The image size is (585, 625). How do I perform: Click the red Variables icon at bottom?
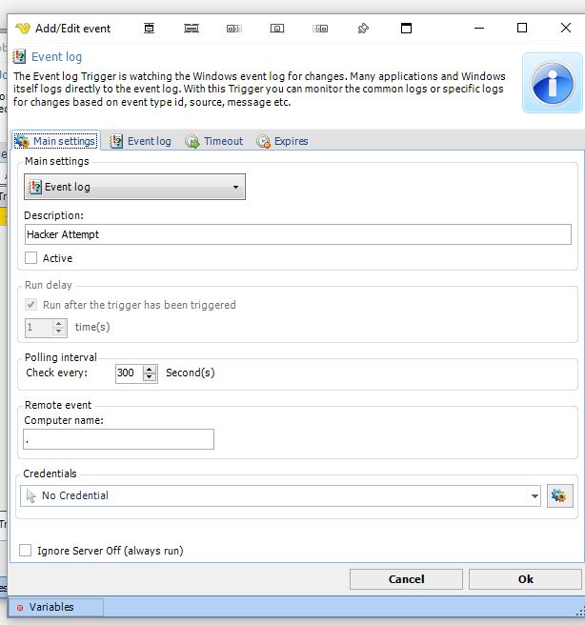(20, 607)
